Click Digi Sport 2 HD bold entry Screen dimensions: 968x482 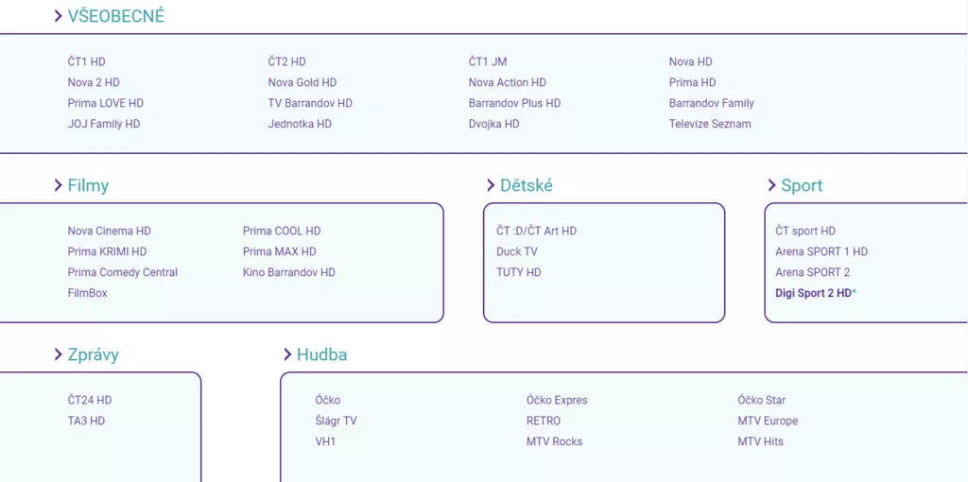816,293
